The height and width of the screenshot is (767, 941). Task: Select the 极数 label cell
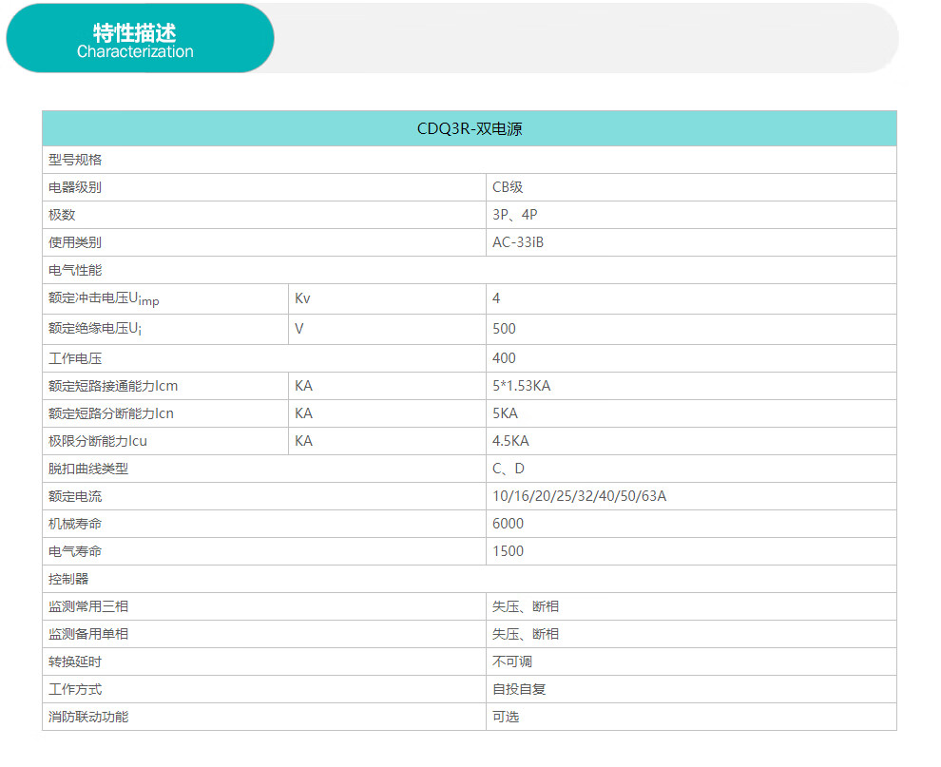click(264, 215)
